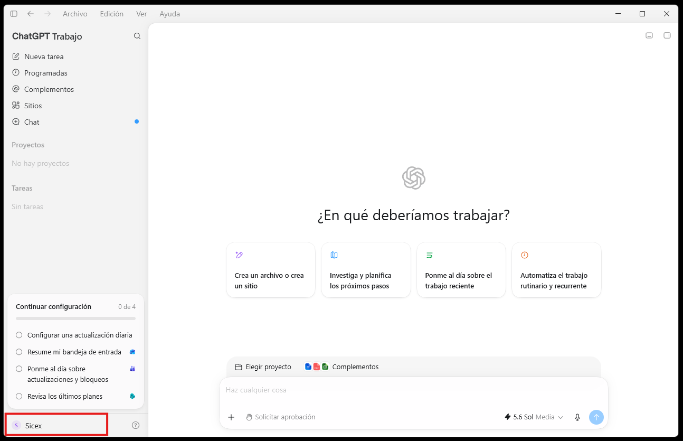Image resolution: width=683 pixels, height=441 pixels.
Task: Click the lightning bolt icon beside 5.6 Sol
Action: coord(508,417)
